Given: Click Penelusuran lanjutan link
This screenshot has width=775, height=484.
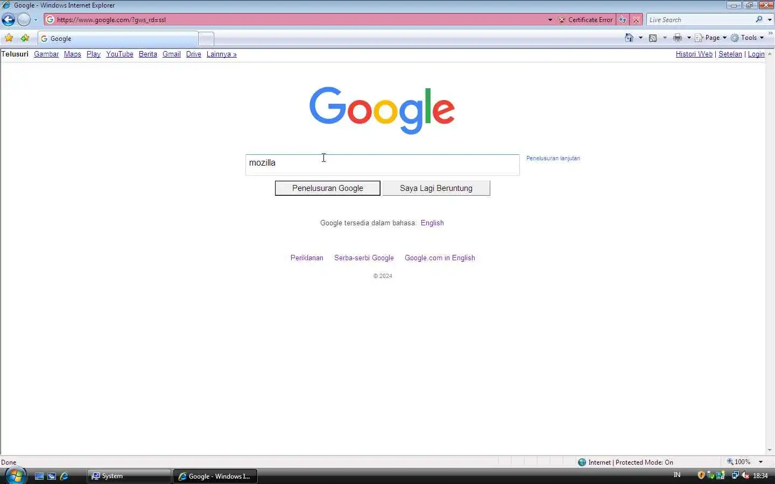Looking at the screenshot, I should tap(553, 158).
